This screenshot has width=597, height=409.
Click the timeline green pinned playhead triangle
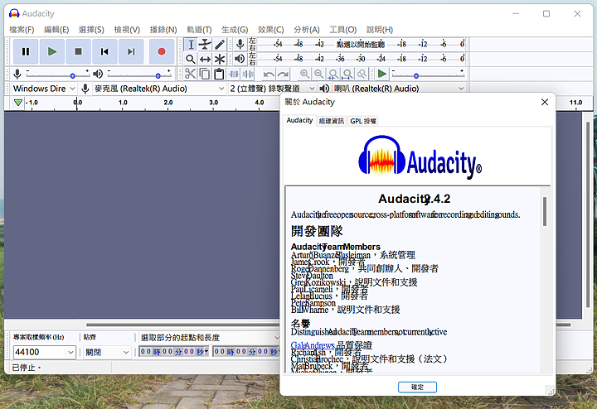click(x=18, y=103)
